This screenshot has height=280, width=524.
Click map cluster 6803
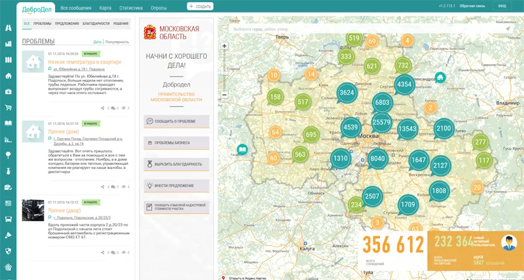[383, 103]
